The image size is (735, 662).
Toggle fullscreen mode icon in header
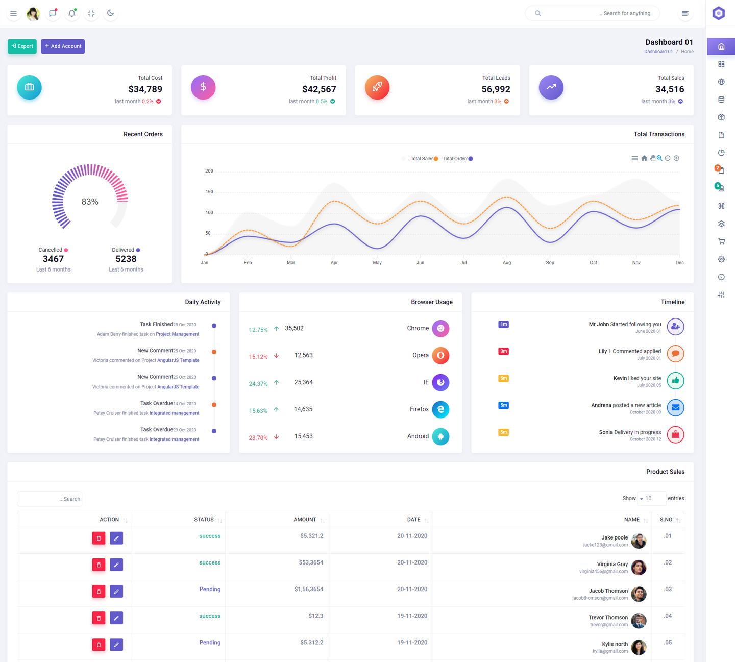click(x=91, y=13)
